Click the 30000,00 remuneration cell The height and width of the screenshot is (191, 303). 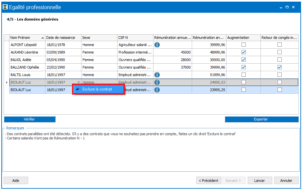(x=209, y=60)
